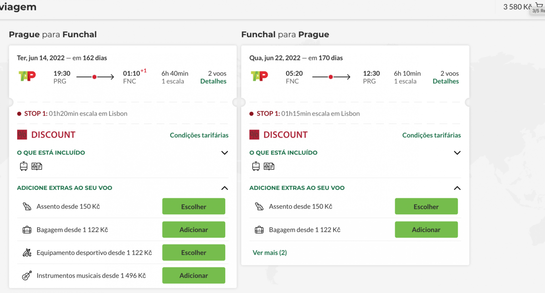Click the shopping cart icon
Viewport: 545px width, 293px height.
[539, 5]
